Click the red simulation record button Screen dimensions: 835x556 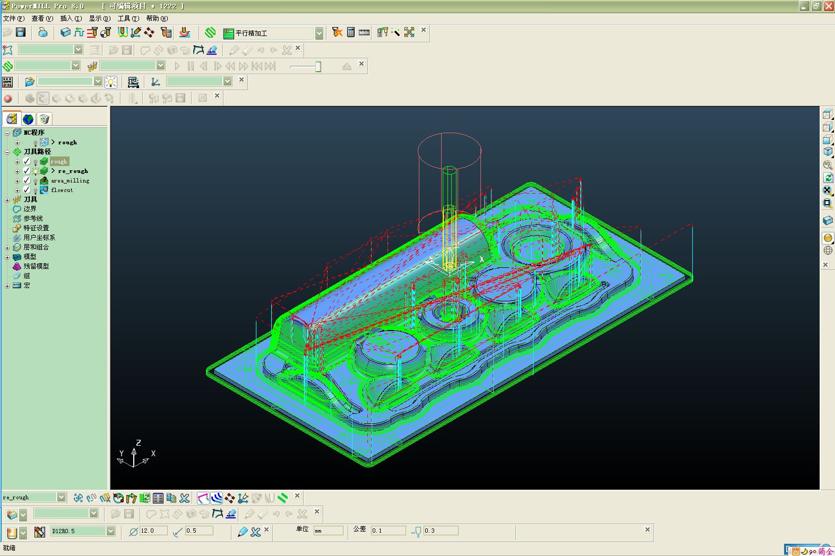pos(7,98)
